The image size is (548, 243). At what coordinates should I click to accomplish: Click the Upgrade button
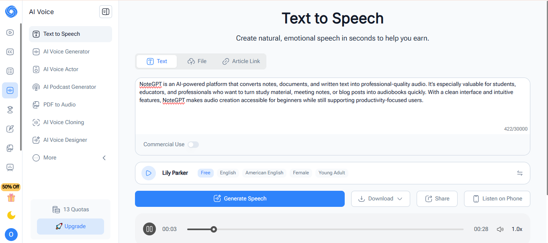click(x=70, y=227)
